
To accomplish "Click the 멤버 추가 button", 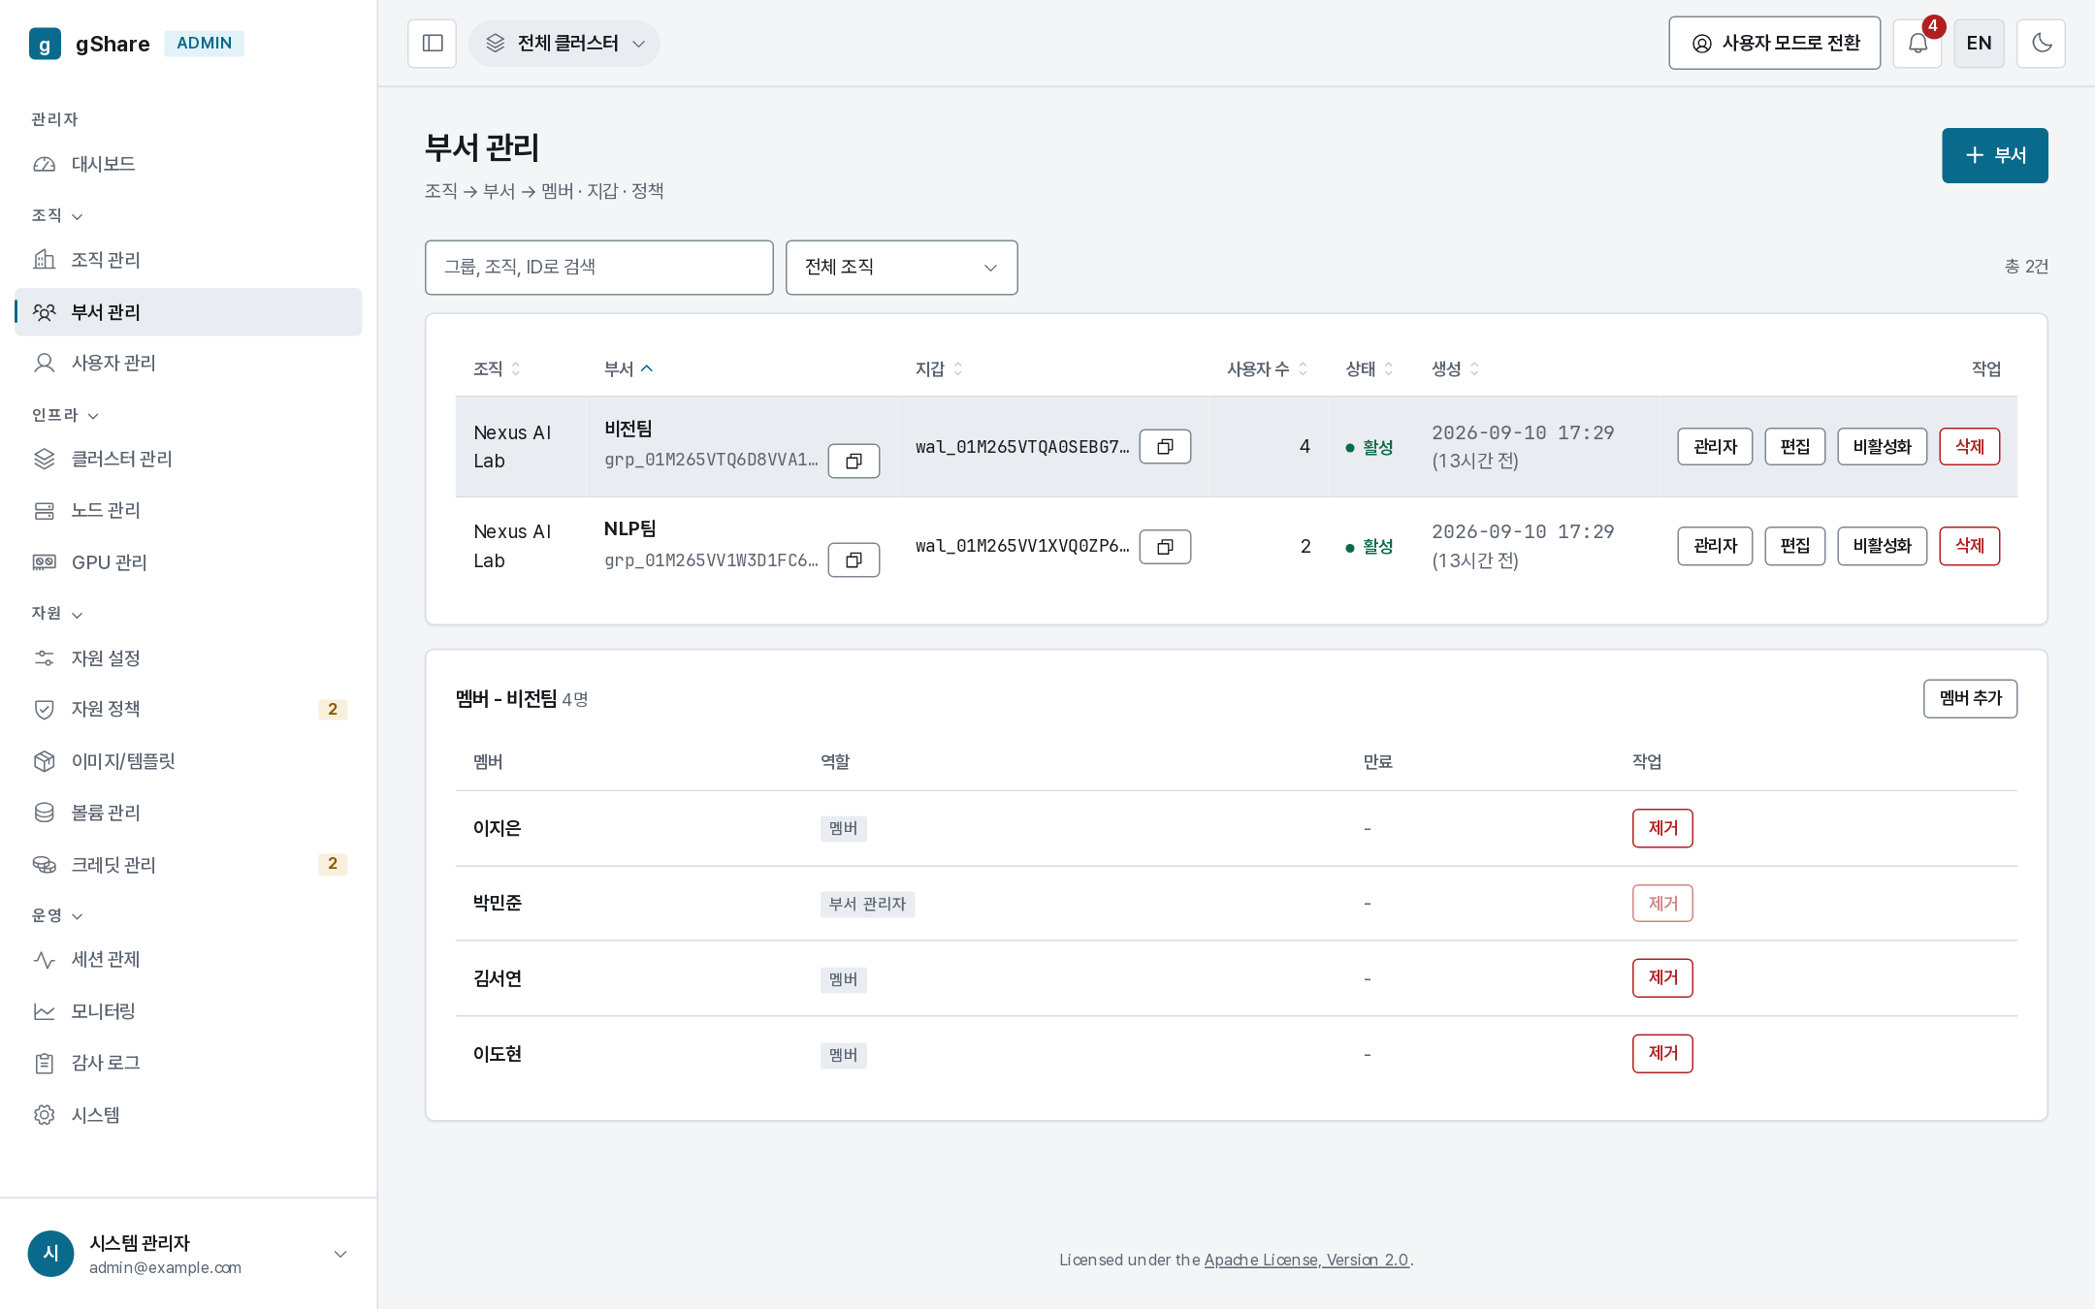I will pos(1970,698).
